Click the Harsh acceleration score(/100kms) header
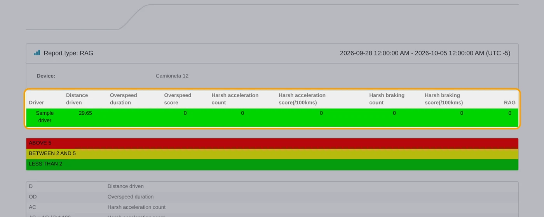Viewport: 544px width, 217px height. [302, 99]
